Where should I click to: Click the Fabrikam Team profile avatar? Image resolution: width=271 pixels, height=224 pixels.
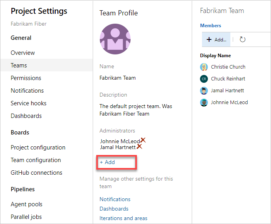(x=115, y=39)
